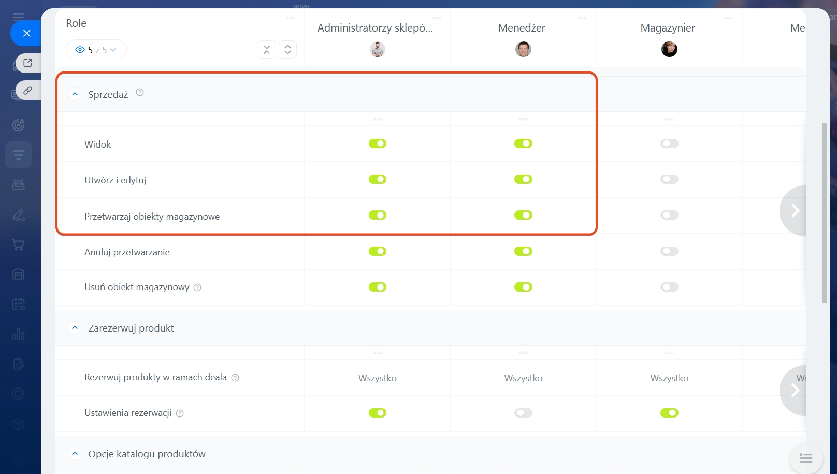This screenshot has height=474, width=837.
Task: Toggle Usuń obiekt magazynowy for Administratorzy sklepó...
Action: (x=378, y=287)
